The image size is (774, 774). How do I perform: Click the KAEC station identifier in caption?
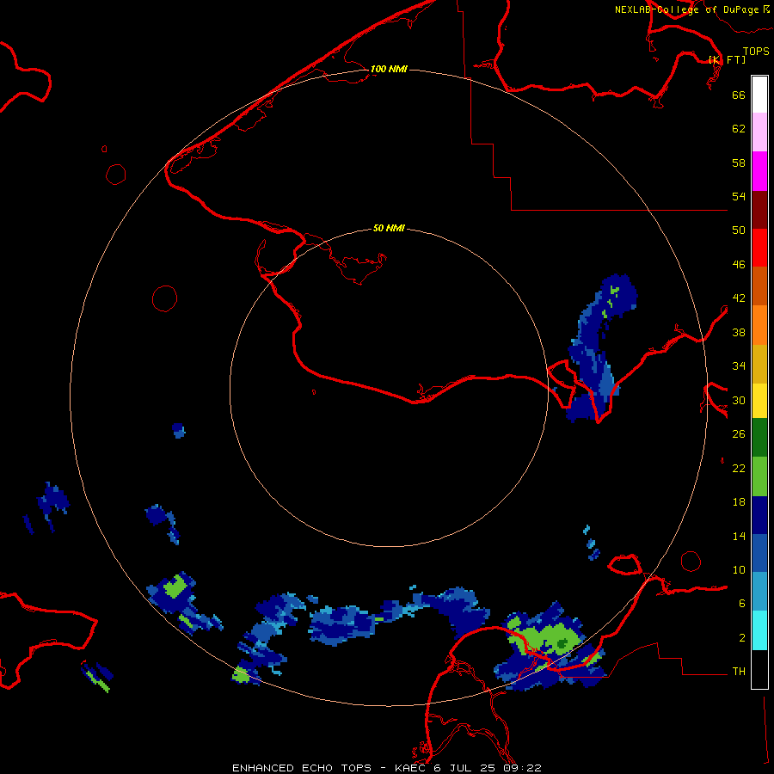pyautogui.click(x=412, y=768)
